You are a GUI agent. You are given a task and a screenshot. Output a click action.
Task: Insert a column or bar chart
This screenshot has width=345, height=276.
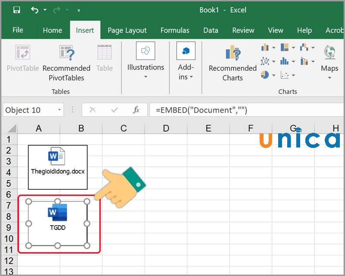tap(264, 47)
